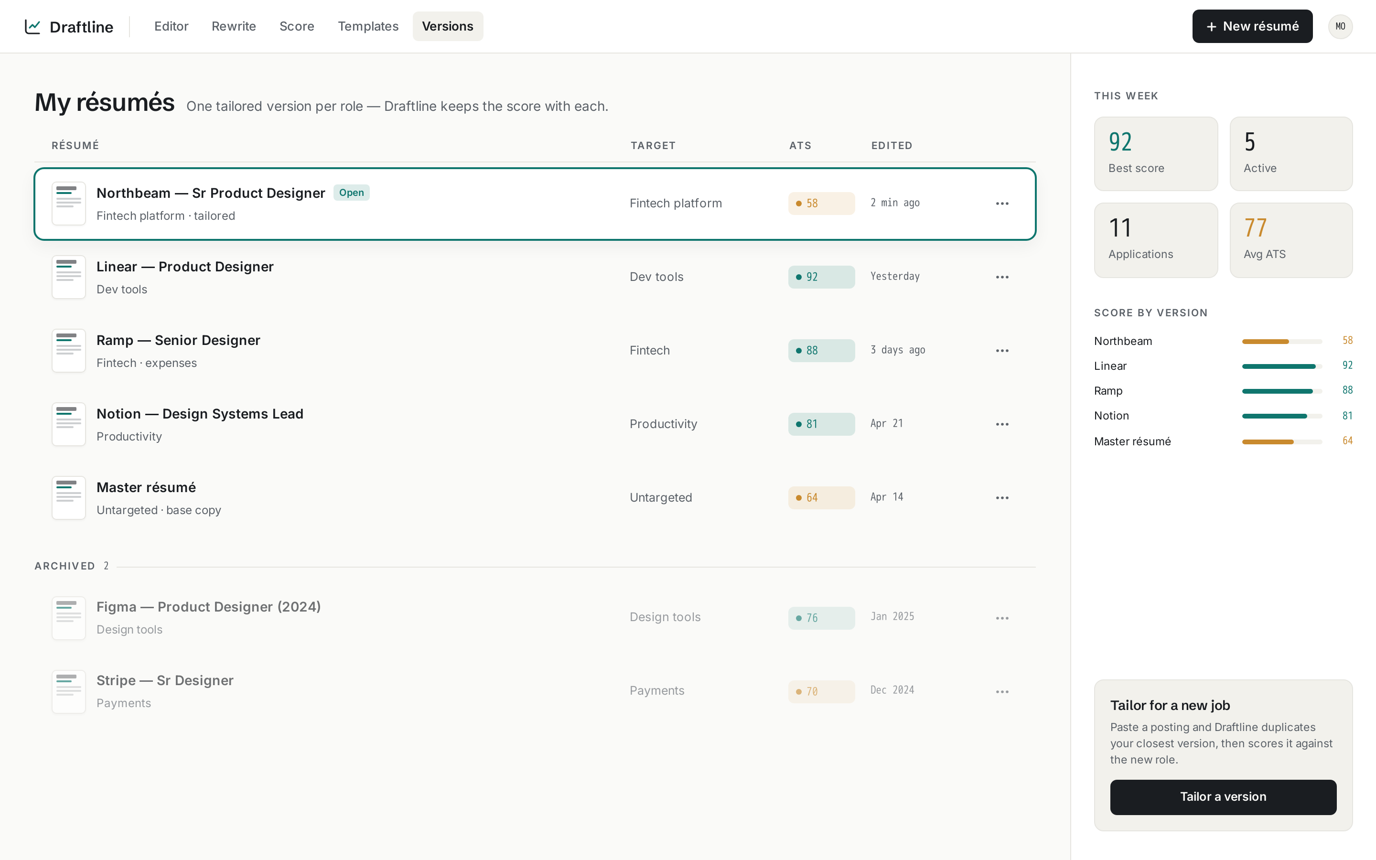
Task: Click 'Untargeted' target cell
Action: tap(661, 498)
